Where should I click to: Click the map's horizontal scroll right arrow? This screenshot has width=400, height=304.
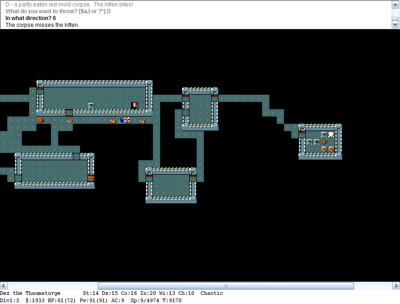coord(396,286)
